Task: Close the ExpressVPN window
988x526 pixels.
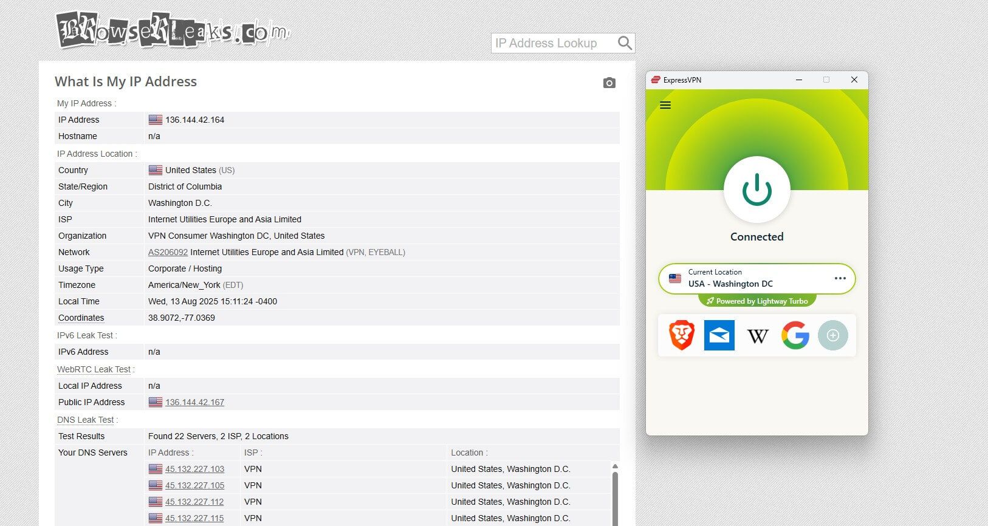Action: 854,80
